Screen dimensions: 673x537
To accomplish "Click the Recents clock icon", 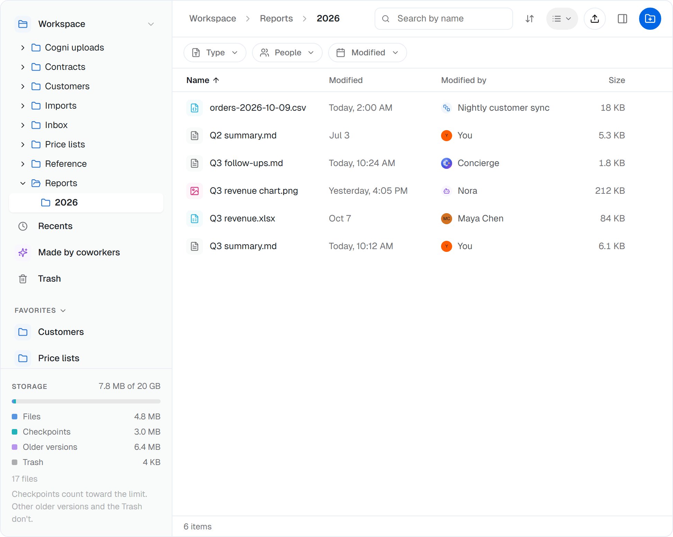I will 23,226.
